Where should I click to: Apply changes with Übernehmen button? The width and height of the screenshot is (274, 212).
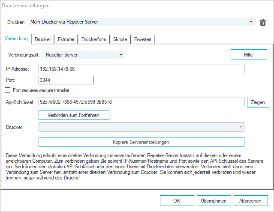(x=214, y=201)
